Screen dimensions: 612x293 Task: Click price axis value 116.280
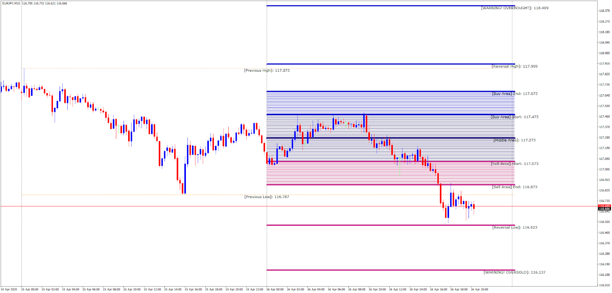[604, 254]
